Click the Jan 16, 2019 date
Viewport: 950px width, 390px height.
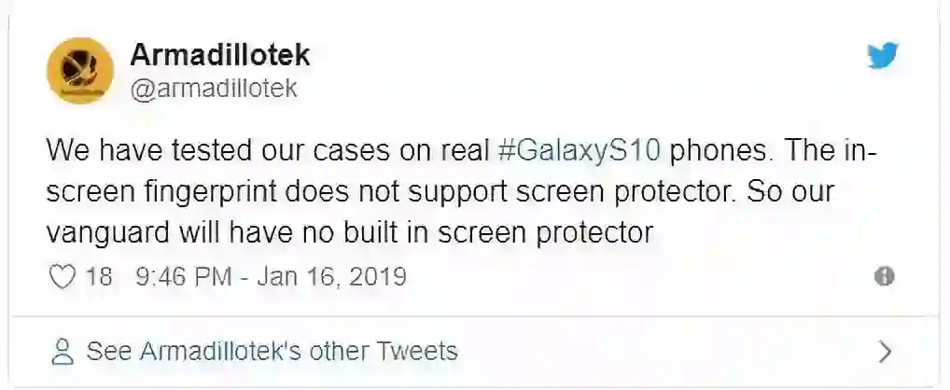pyautogui.click(x=331, y=277)
